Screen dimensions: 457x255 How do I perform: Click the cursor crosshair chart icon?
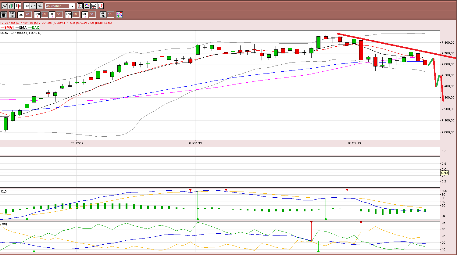click(x=80, y=6)
